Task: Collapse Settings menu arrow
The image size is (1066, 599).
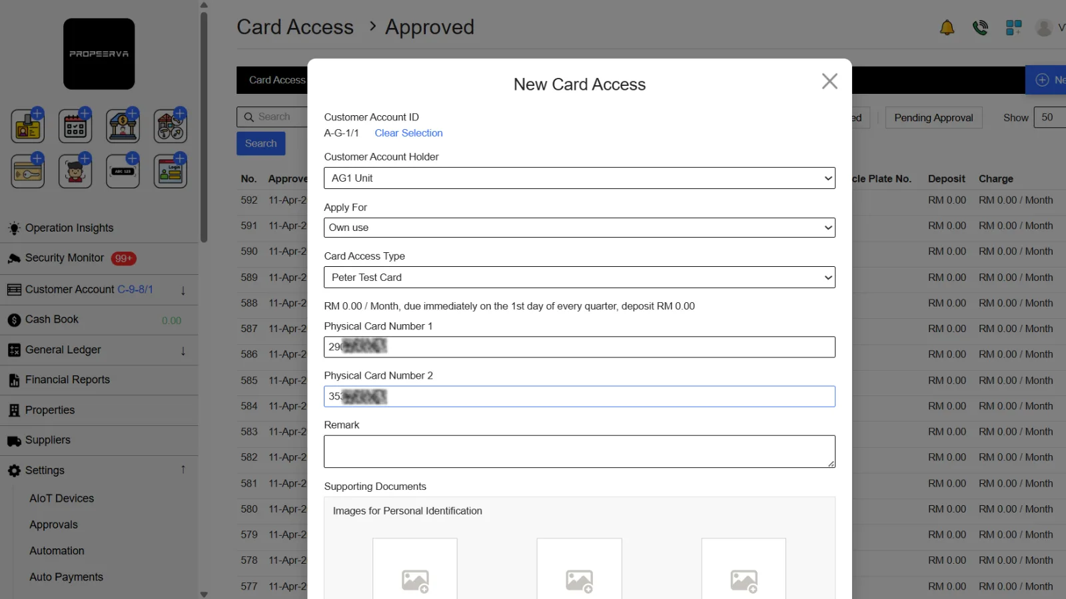Action: click(x=183, y=470)
